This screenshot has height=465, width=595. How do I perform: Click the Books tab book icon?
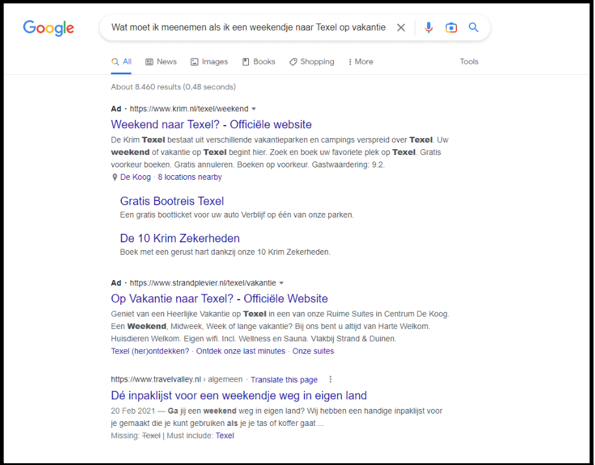coord(245,62)
